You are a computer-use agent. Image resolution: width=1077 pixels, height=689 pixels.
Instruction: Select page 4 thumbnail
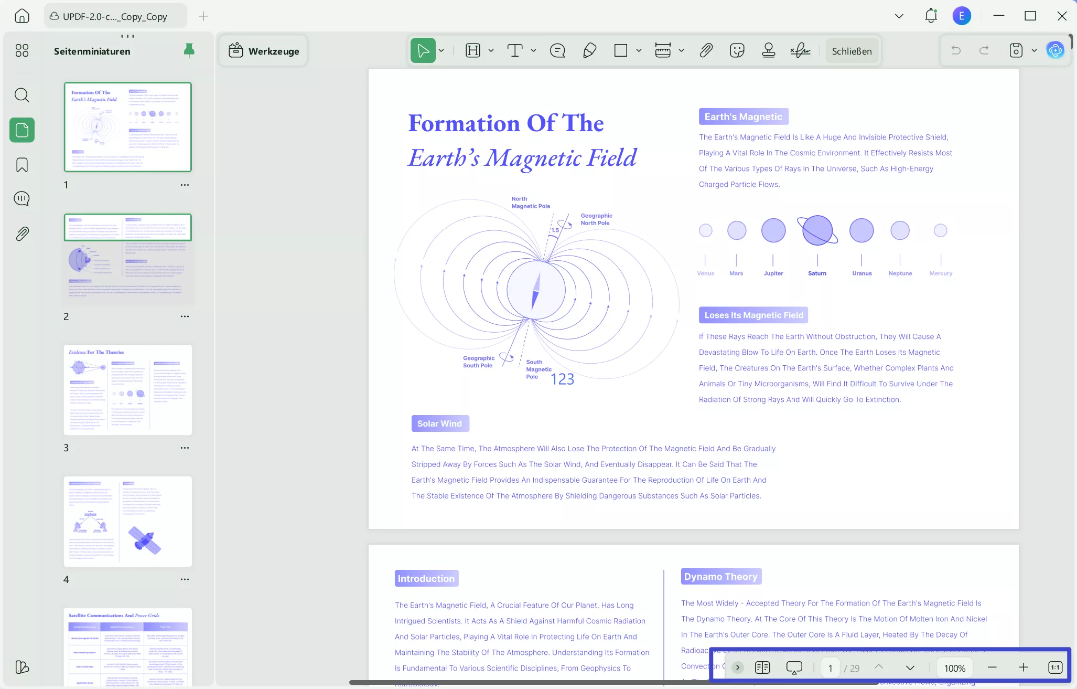tap(128, 521)
